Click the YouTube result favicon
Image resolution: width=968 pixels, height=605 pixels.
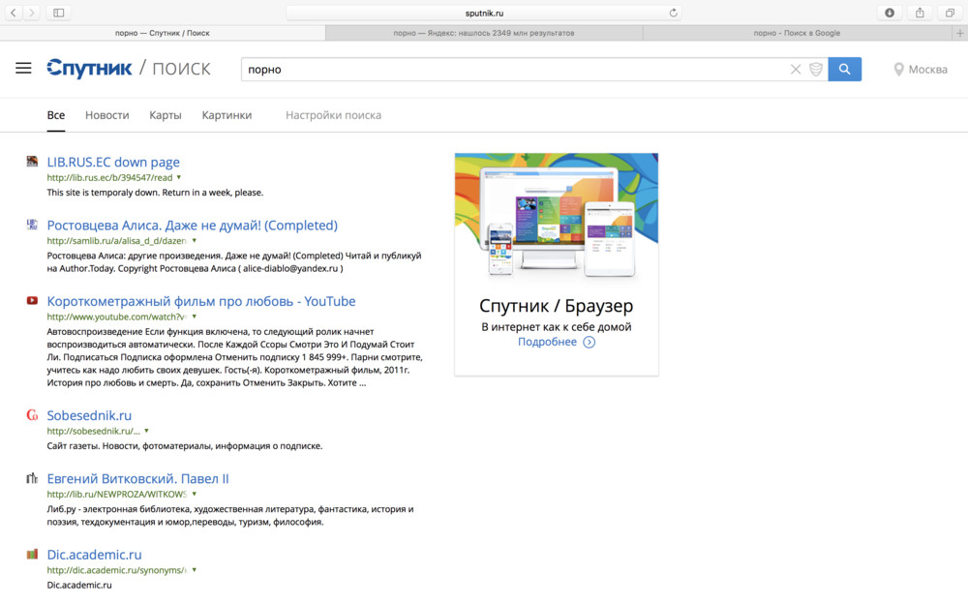click(32, 301)
